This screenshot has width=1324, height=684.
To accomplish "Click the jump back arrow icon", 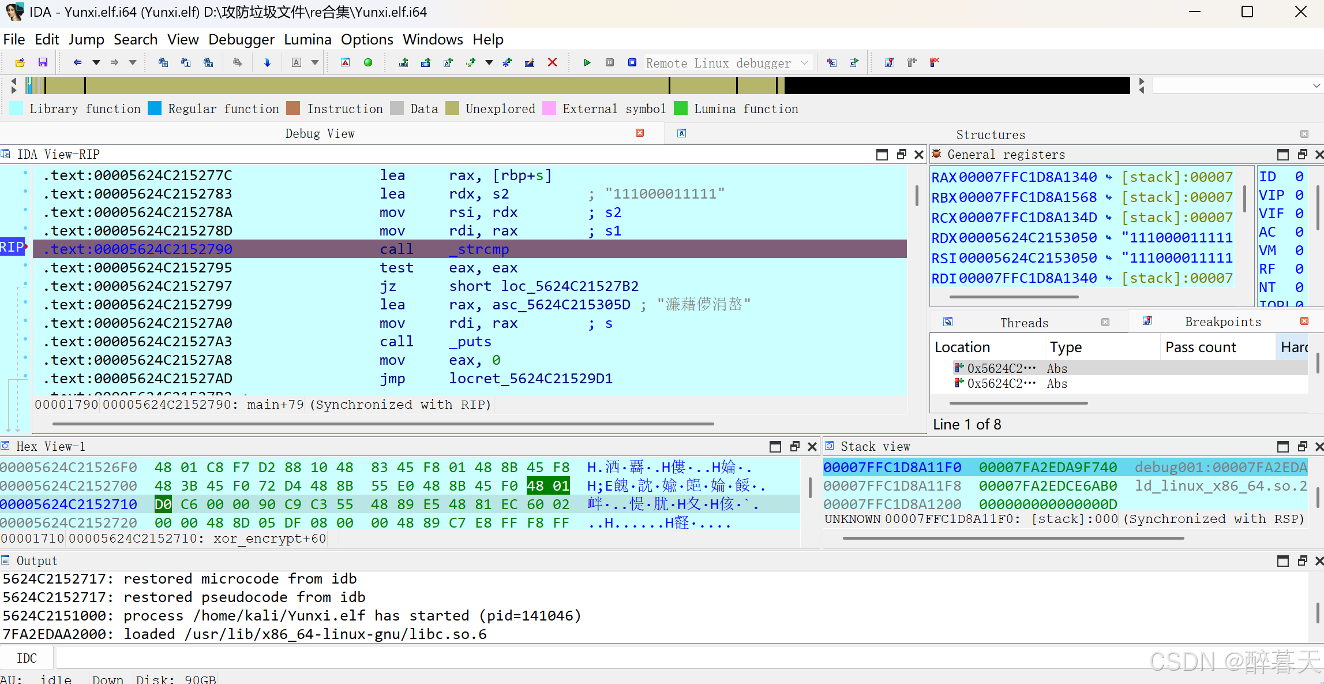I will pos(77,62).
